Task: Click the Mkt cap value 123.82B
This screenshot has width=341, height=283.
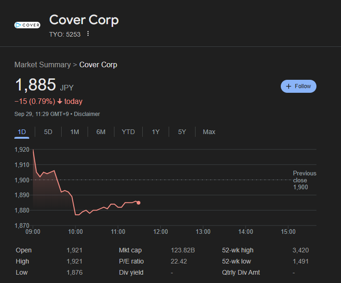Action: [183, 250]
